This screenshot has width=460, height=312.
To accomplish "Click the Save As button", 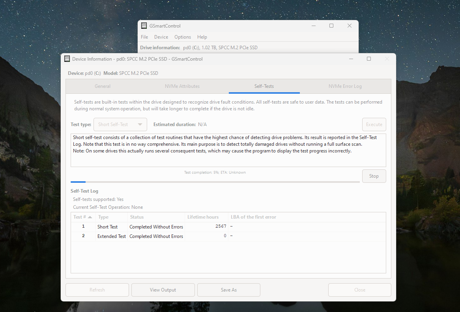I will (229, 290).
